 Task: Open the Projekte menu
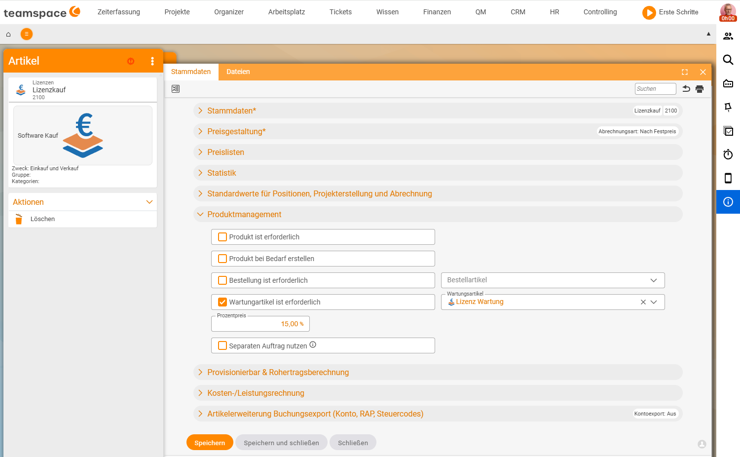pos(177,12)
